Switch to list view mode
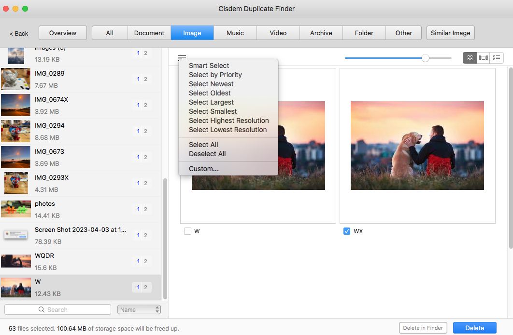The width and height of the screenshot is (513, 335). click(x=497, y=57)
